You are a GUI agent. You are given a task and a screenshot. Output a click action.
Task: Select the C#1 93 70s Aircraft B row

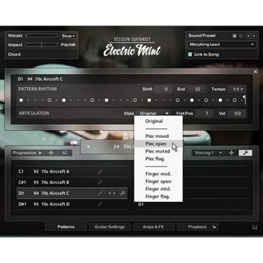pos(72,182)
